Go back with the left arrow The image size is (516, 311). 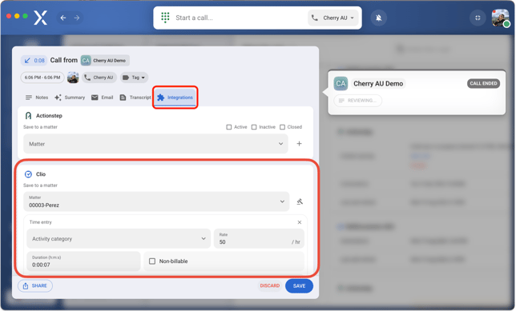(63, 18)
